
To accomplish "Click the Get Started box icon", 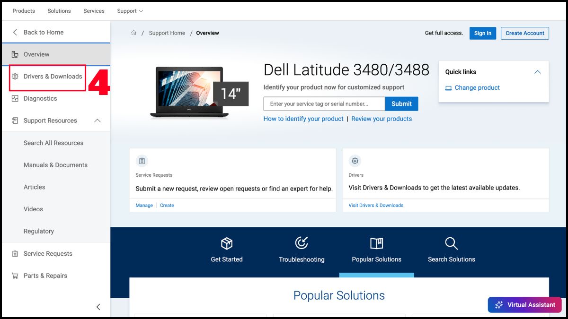I will [x=227, y=243].
